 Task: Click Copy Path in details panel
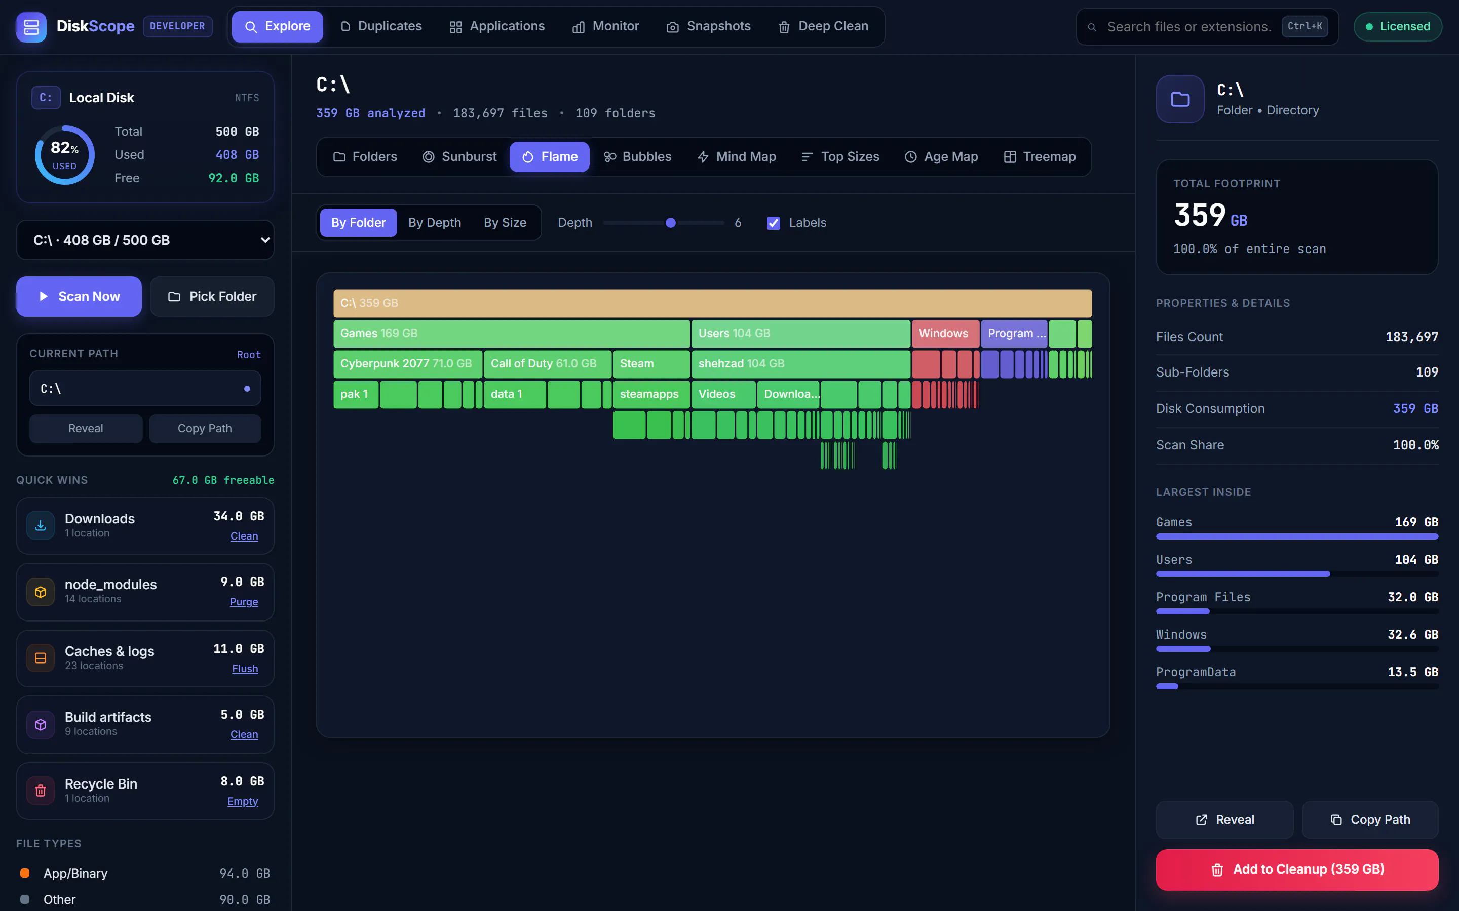point(1370,819)
